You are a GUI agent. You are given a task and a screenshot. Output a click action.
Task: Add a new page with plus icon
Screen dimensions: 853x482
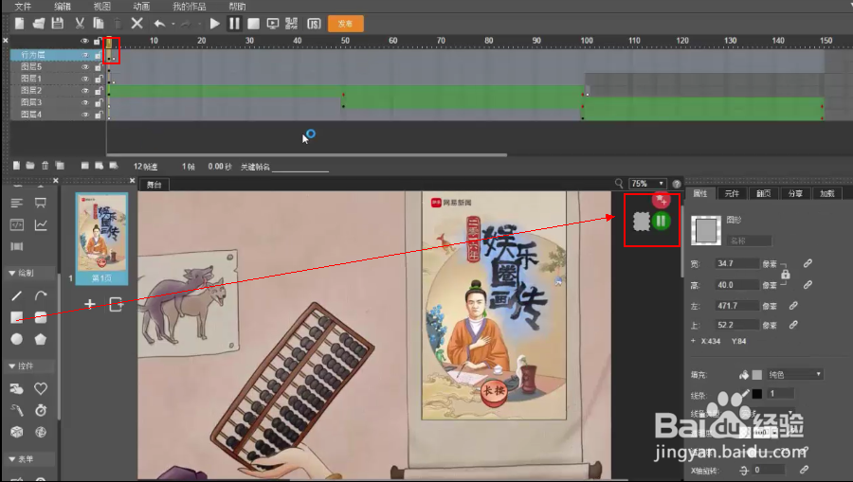90,304
